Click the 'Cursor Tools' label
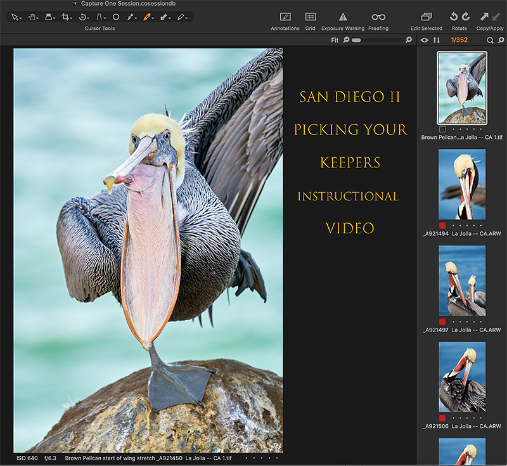 [x=99, y=29]
